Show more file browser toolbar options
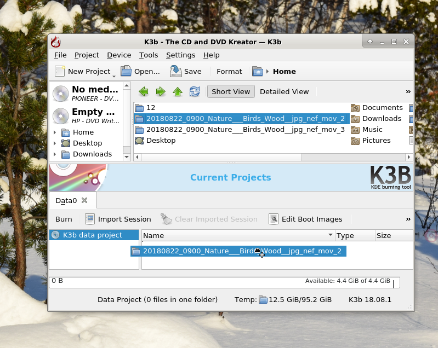Screen dimensions: 438x348 coord(408,91)
